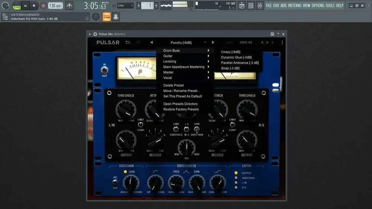Toggle the IN/OUT bypass switch
372x209 pixels.
point(105,70)
